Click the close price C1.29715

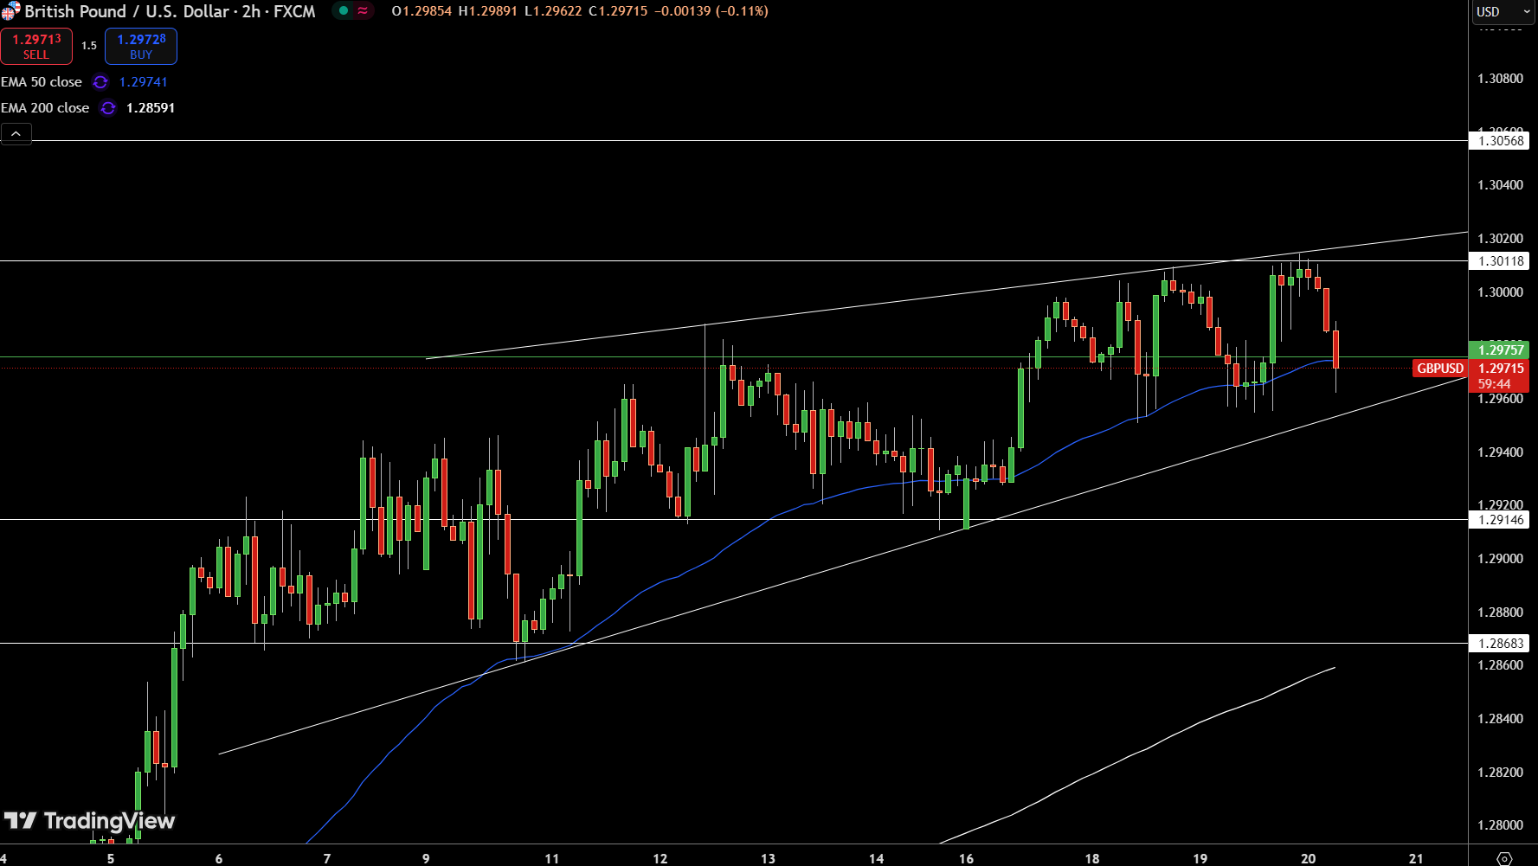[618, 11]
